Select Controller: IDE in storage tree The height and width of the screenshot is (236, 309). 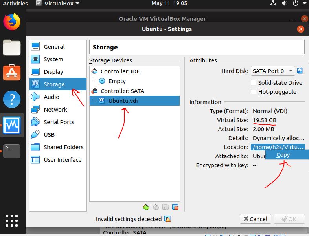[x=134, y=71]
